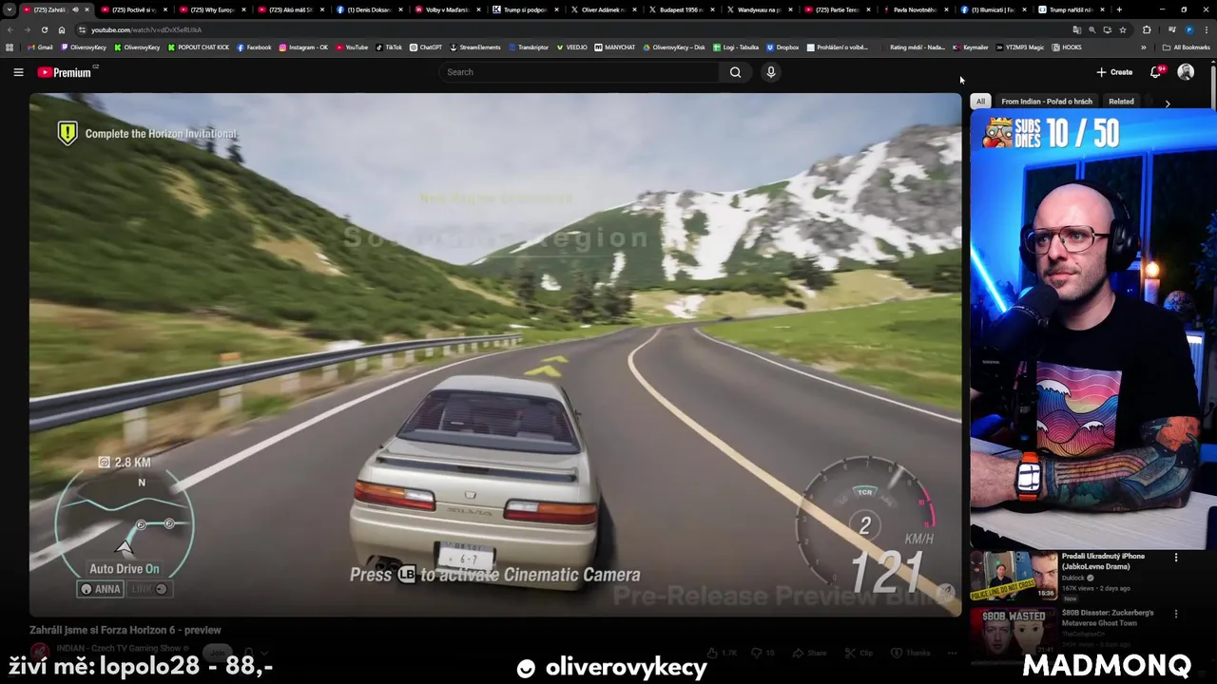Viewport: 1217px width, 684px height.
Task: Close the Why Europe tab
Action: click(243, 9)
